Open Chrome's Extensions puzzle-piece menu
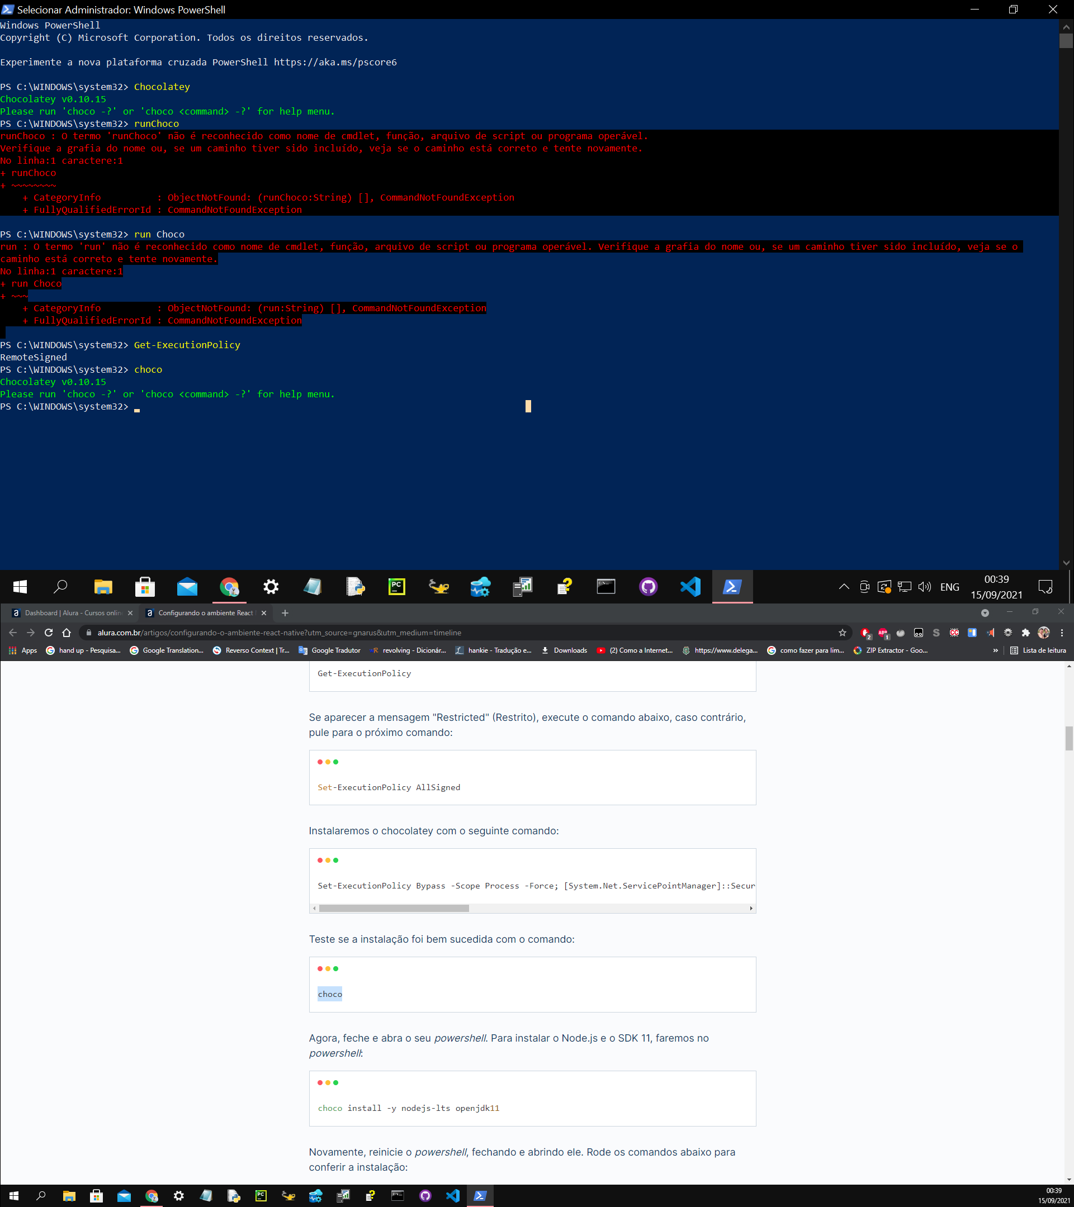Screen dimensions: 1074x1207 [1025, 633]
